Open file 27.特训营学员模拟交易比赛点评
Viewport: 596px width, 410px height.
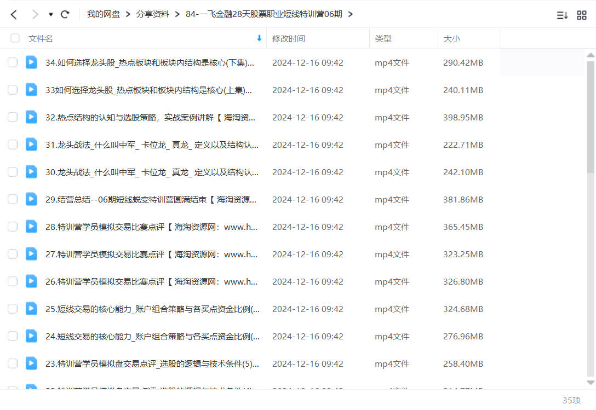[151, 254]
